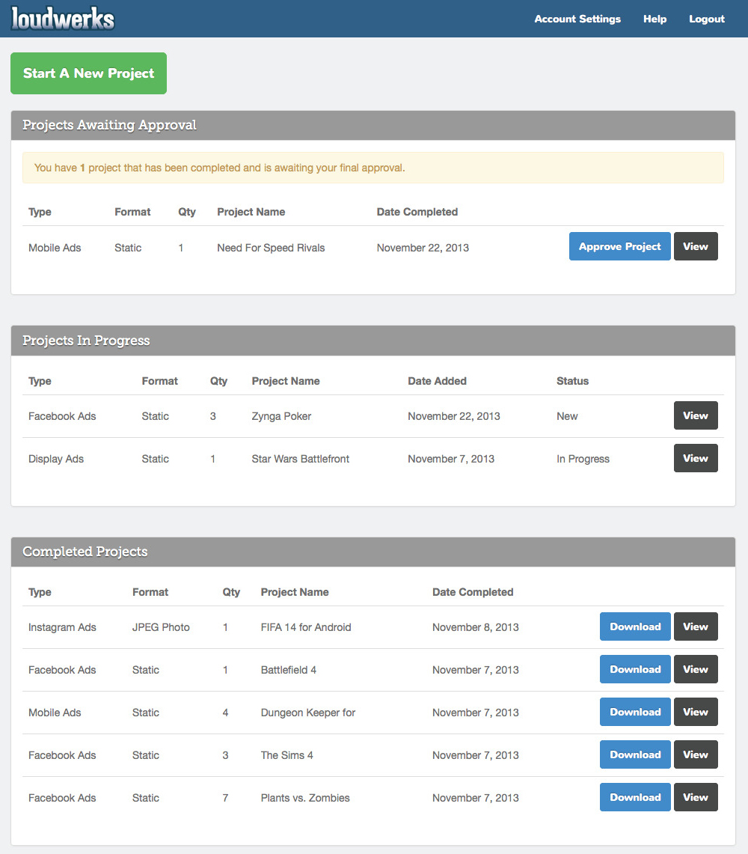Screen dimensions: 748x854
Task: View the Need For Speed Rivals project
Action: pyautogui.click(x=696, y=246)
